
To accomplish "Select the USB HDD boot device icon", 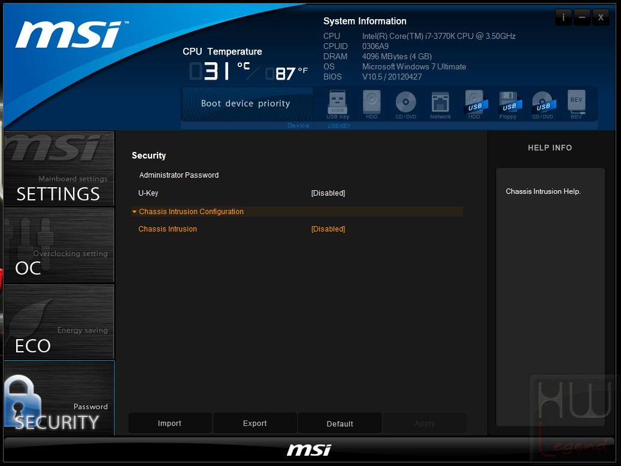I will [x=474, y=105].
